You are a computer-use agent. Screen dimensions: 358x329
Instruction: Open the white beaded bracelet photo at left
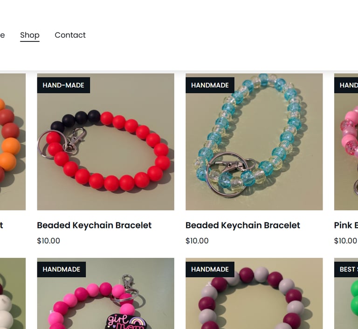pos(13,294)
